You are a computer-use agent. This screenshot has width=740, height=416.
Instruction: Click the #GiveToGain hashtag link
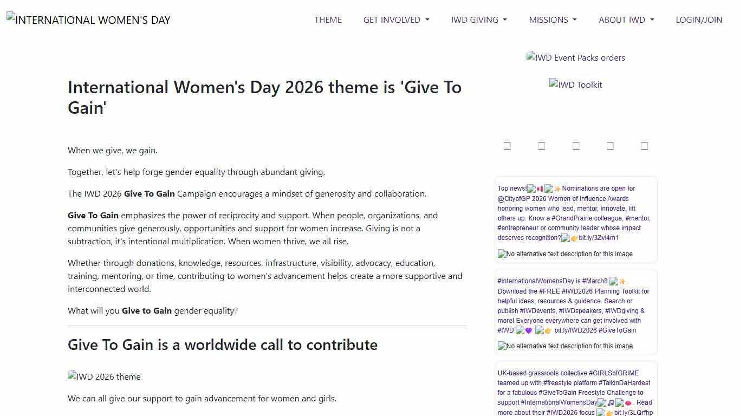[x=617, y=330]
